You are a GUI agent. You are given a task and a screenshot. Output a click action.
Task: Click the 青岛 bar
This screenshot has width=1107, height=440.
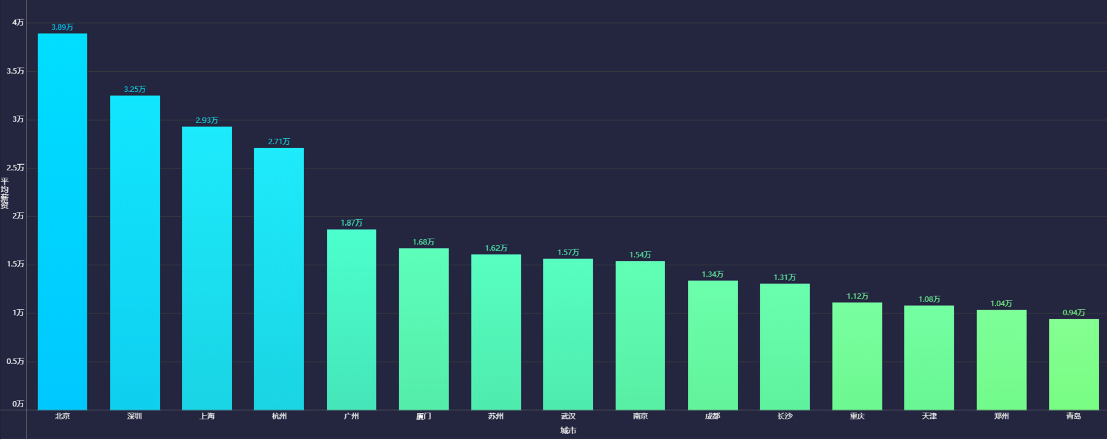coord(1074,365)
